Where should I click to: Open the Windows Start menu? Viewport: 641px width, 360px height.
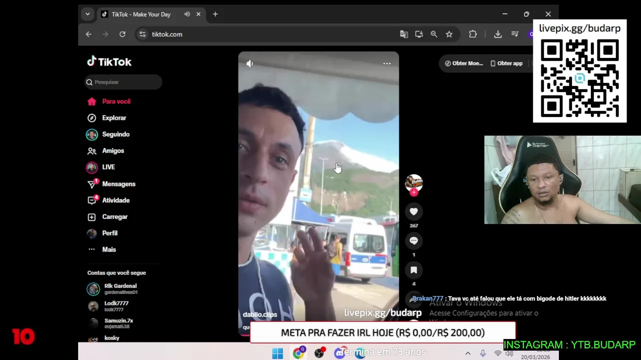277,353
